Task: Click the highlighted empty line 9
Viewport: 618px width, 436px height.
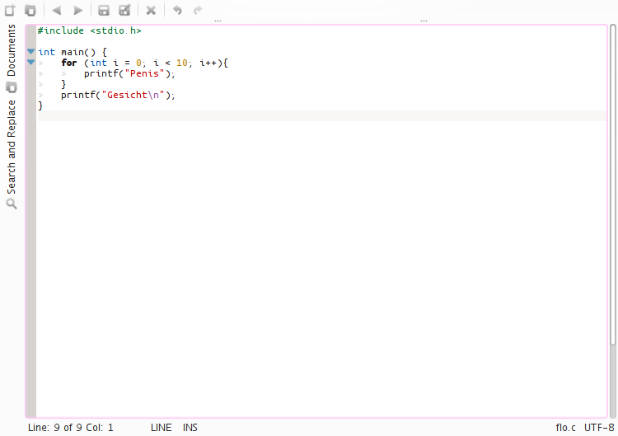Action: click(322, 116)
